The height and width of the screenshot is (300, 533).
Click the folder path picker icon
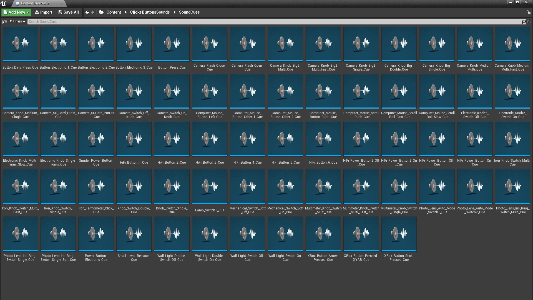pyautogui.click(x=102, y=12)
